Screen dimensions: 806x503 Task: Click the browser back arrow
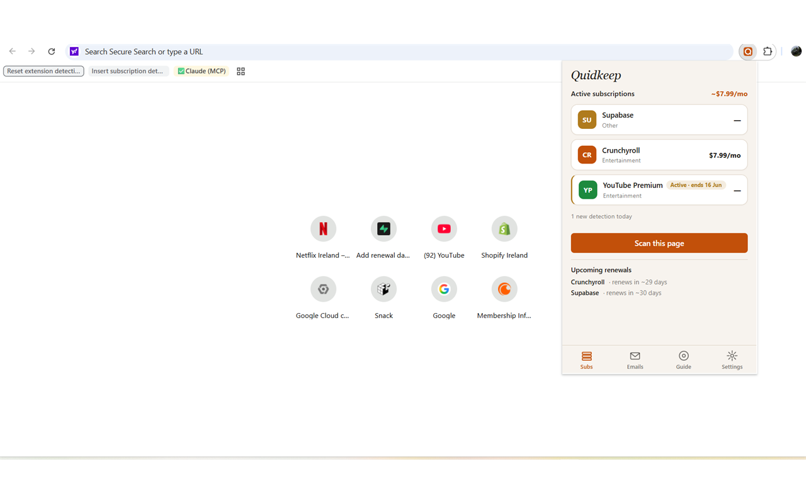click(x=13, y=52)
